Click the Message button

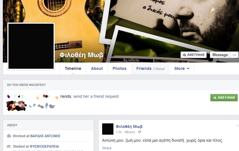[220, 55]
